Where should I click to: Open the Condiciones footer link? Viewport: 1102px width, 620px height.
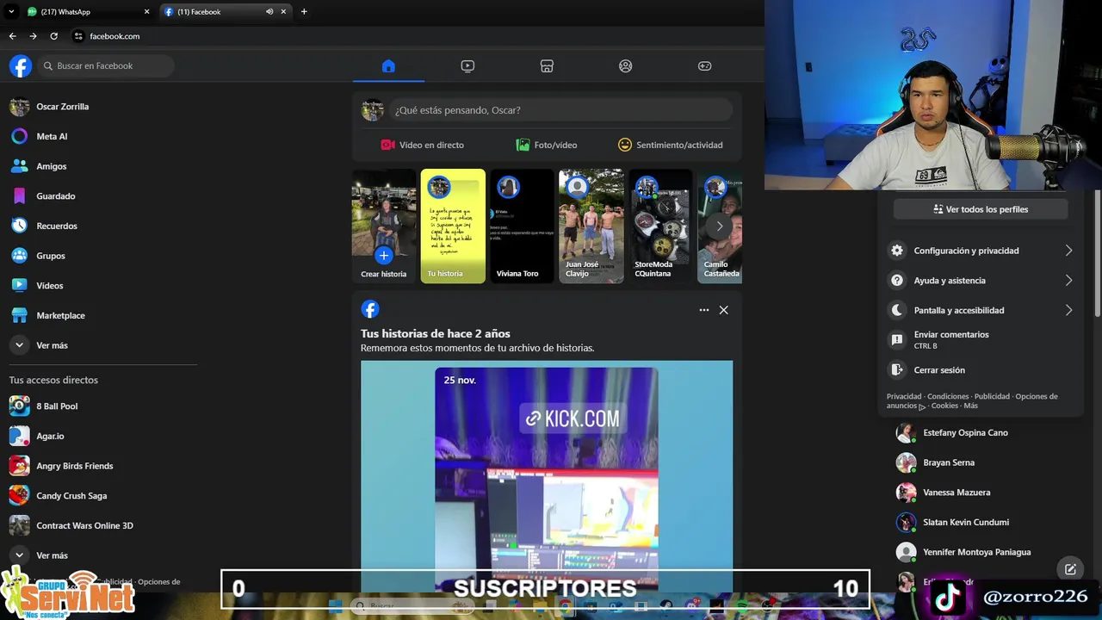(x=948, y=397)
